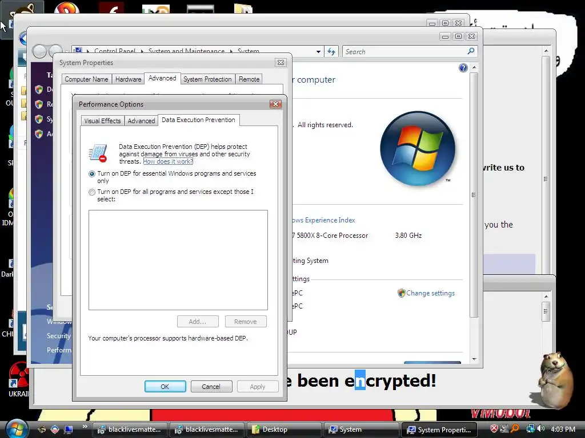Image resolution: width=585 pixels, height=438 pixels.
Task: Expand the Quick Launch overflow chevron
Action: [x=85, y=427]
